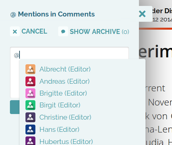Viewport: 172px width, 145px height.
Task: Click the @ Mentions in Comments heading
Action: tap(53, 14)
